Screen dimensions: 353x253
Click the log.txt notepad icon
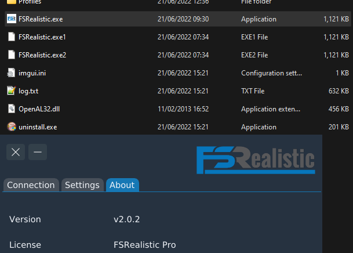[x=11, y=91]
